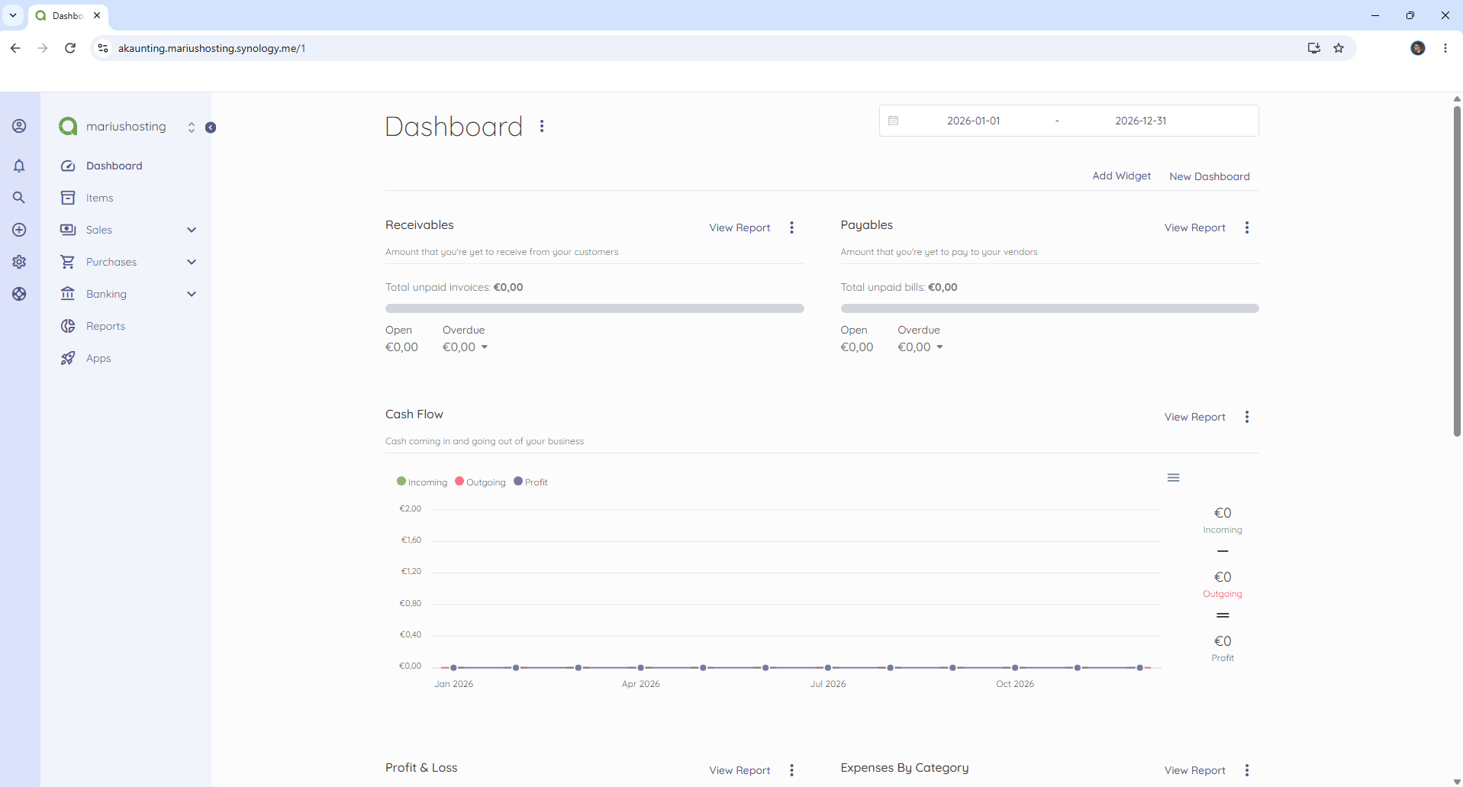Expand the Receivables Overdue dropdown arrow
This screenshot has width=1463, height=787.
(x=485, y=347)
